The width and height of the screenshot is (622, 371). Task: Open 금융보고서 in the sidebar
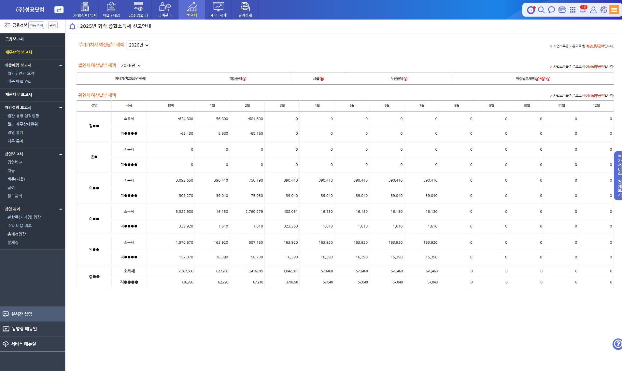(x=14, y=39)
